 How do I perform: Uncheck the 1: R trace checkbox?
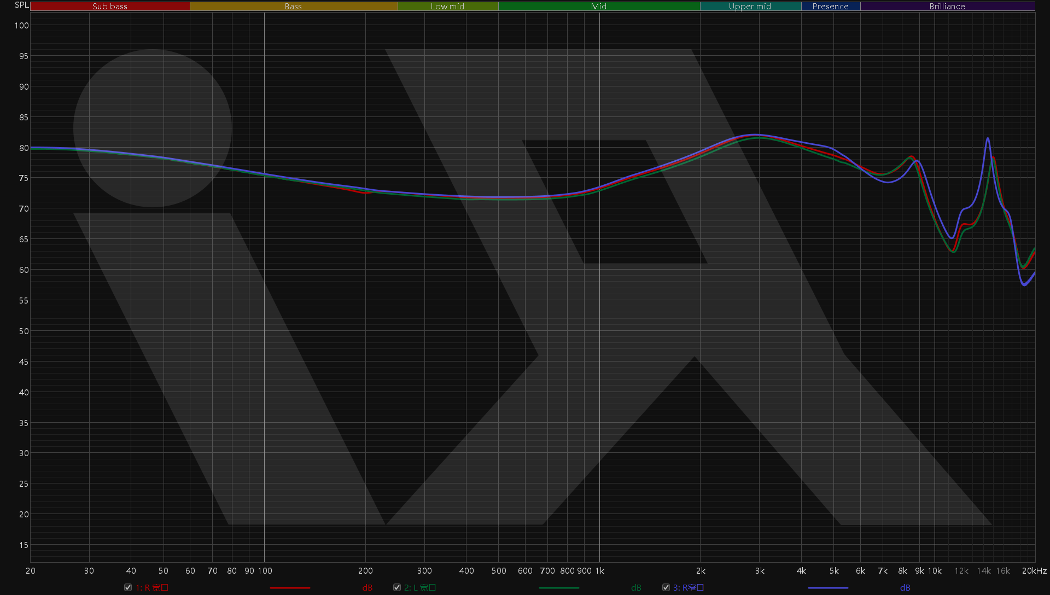128,587
